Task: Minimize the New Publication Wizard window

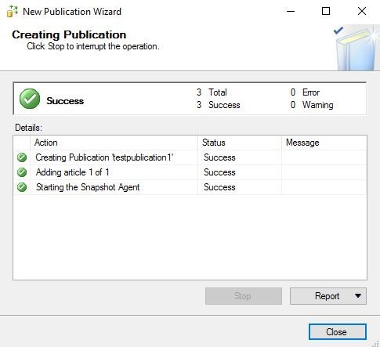Action: coord(291,11)
